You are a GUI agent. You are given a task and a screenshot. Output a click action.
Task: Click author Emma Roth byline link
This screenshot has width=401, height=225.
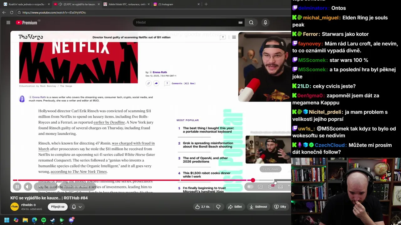[160, 72]
